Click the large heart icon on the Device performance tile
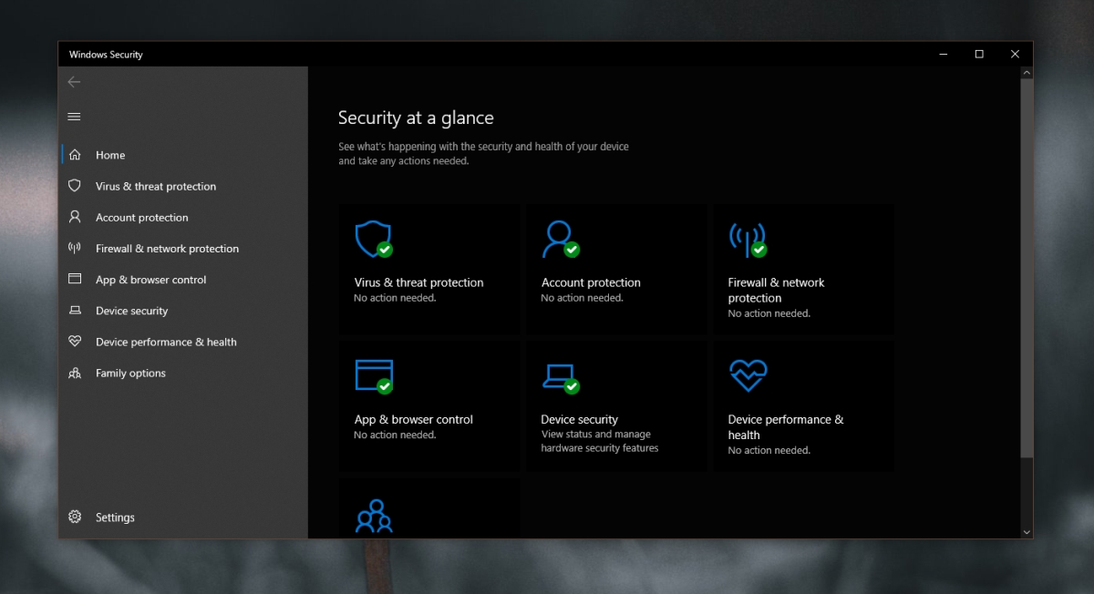 coord(748,375)
